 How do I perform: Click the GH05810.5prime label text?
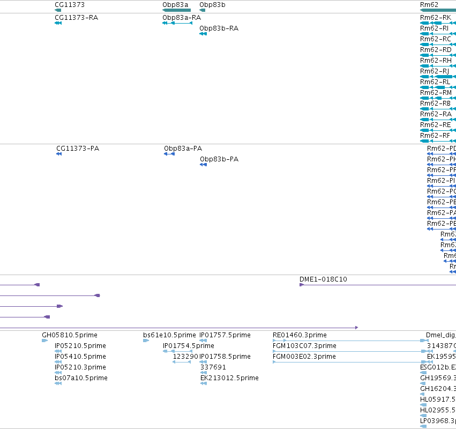click(x=70, y=335)
